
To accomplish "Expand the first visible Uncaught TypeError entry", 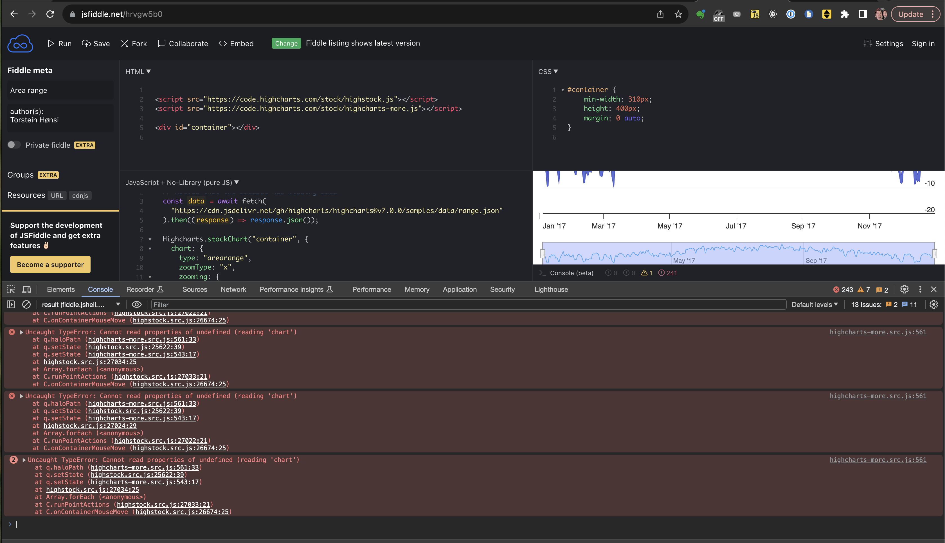I will click(22, 332).
